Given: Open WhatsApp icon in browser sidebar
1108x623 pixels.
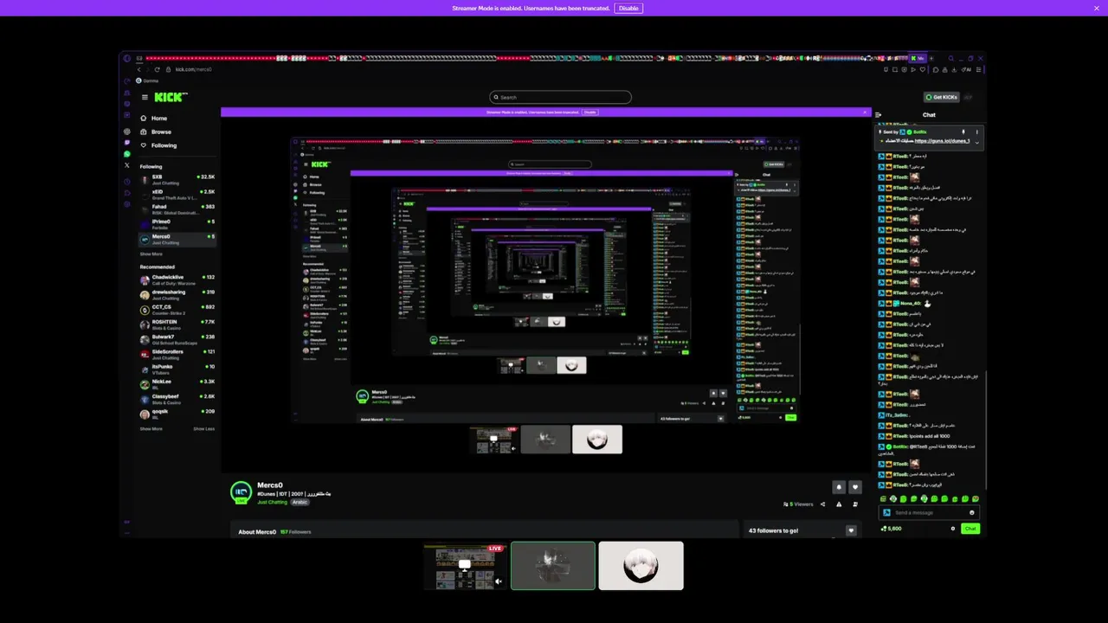Looking at the screenshot, I should point(127,154).
